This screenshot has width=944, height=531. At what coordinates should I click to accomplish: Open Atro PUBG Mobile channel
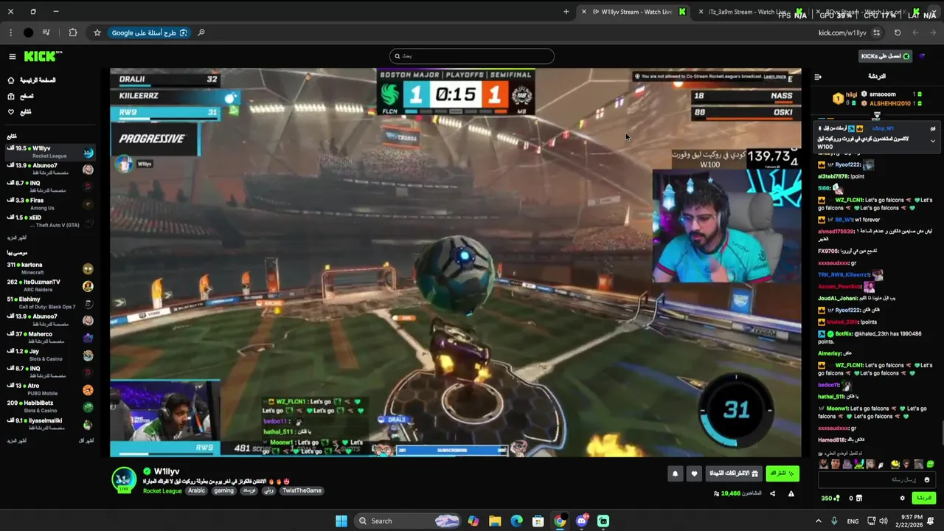coord(50,389)
